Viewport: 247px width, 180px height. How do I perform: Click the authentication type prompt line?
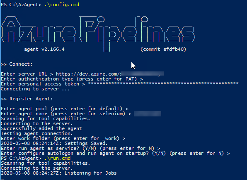point(72,79)
